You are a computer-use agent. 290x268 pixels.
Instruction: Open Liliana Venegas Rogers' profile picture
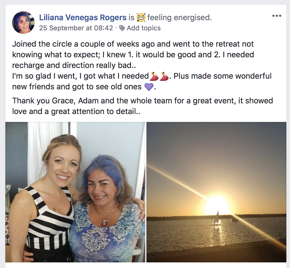(23, 22)
